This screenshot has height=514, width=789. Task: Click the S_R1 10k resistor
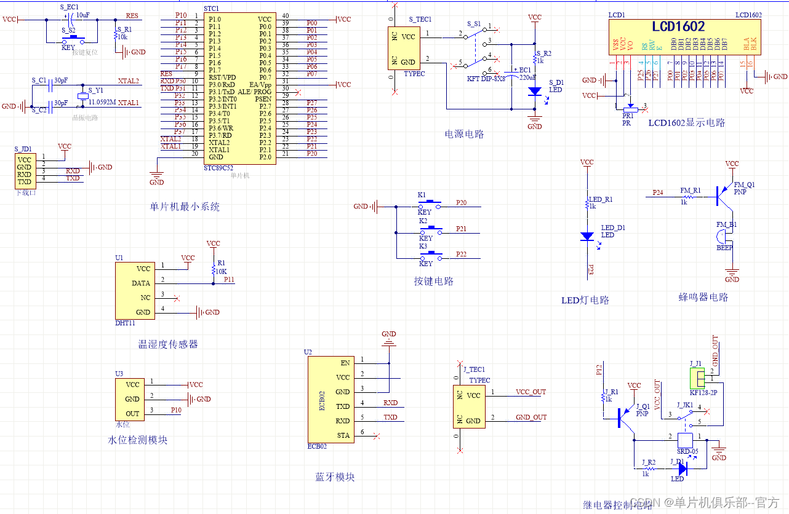[x=115, y=36]
